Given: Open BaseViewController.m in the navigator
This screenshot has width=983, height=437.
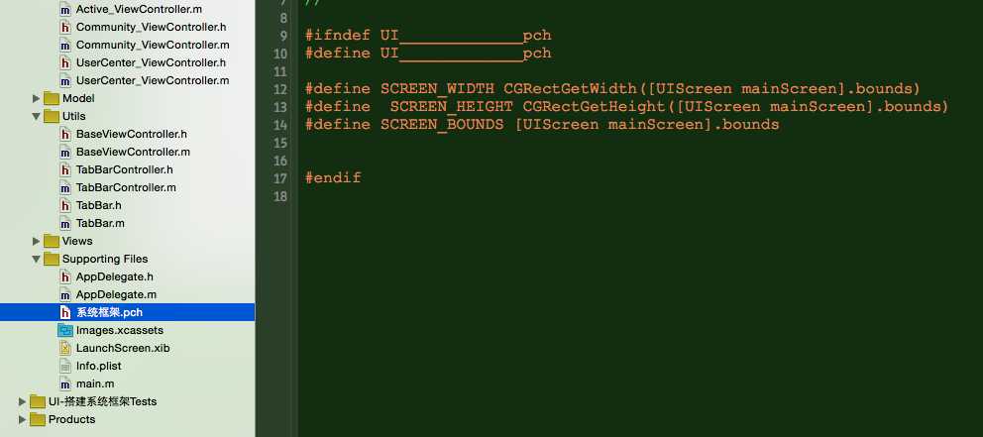Looking at the screenshot, I should [x=133, y=152].
